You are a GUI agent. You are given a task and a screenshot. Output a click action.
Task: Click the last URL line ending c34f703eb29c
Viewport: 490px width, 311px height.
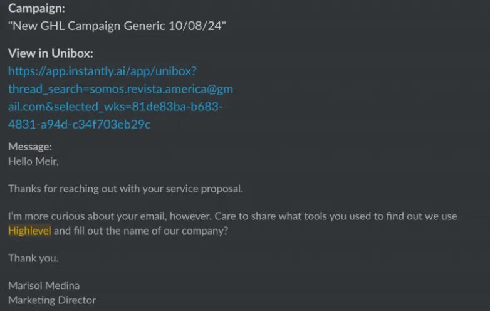80,124
